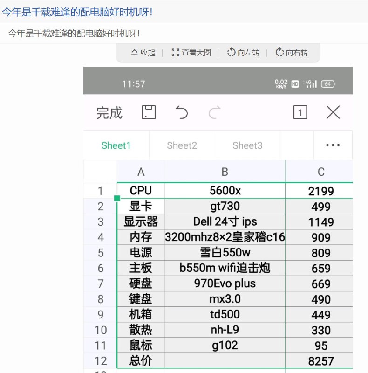Select cell containing nh-L9
Screen dimensions: 368x373
225,330
